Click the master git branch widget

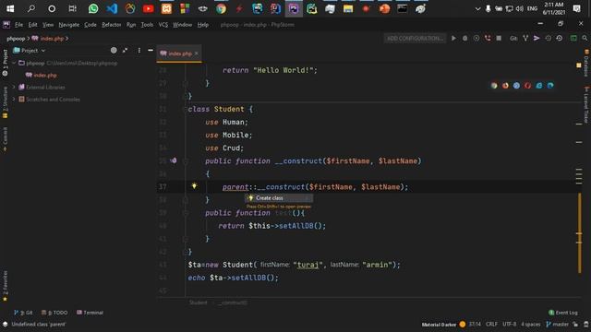click(x=558, y=324)
